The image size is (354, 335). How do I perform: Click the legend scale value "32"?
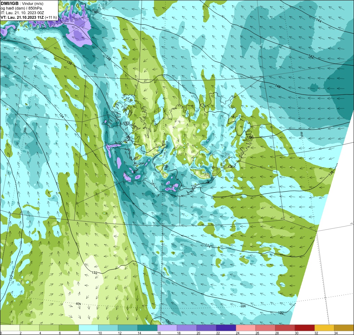(x=316, y=333)
